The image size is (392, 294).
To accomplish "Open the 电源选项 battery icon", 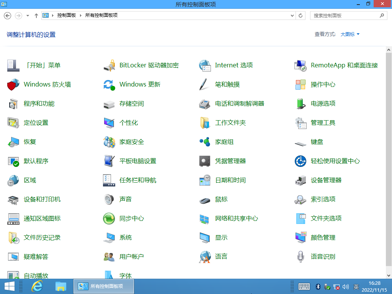I will click(301, 104).
